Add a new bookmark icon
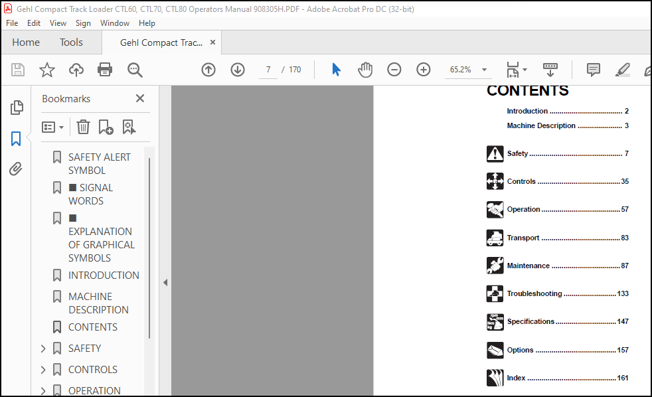 [106, 127]
